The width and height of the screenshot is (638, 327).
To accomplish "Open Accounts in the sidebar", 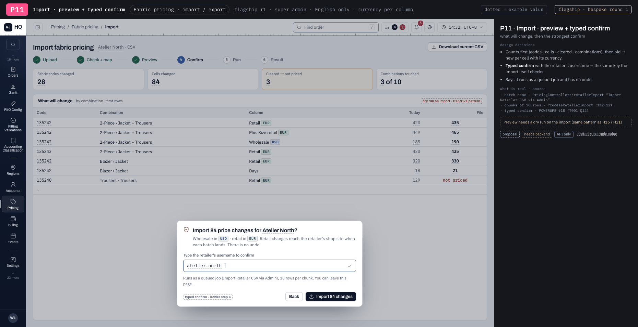I will click(x=13, y=187).
